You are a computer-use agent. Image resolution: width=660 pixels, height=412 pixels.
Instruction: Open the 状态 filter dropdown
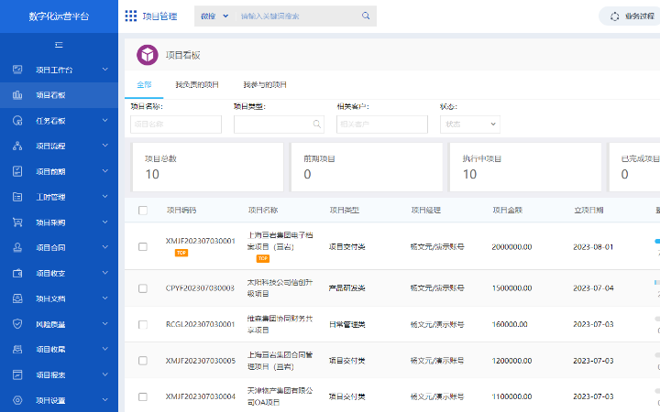[x=469, y=124]
